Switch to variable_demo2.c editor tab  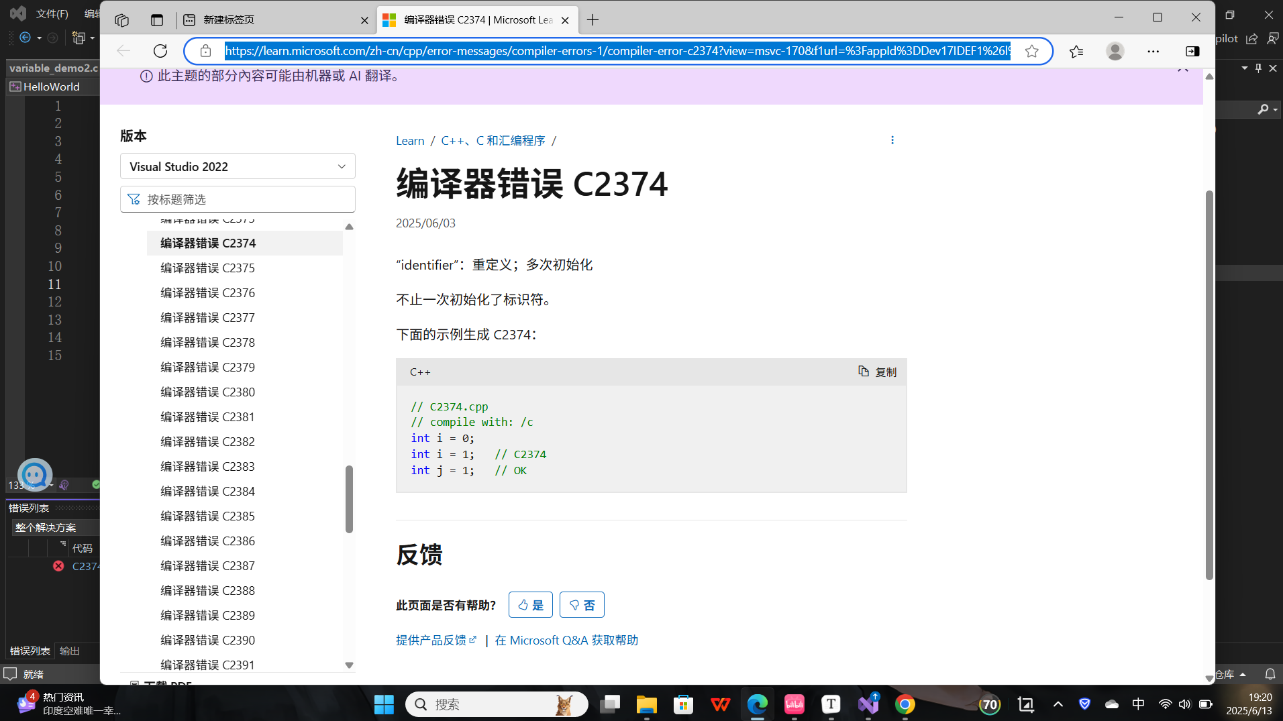tap(53, 68)
